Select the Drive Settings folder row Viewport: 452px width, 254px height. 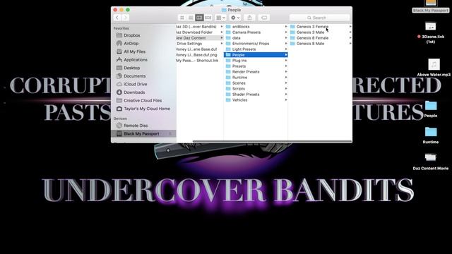pos(200,44)
